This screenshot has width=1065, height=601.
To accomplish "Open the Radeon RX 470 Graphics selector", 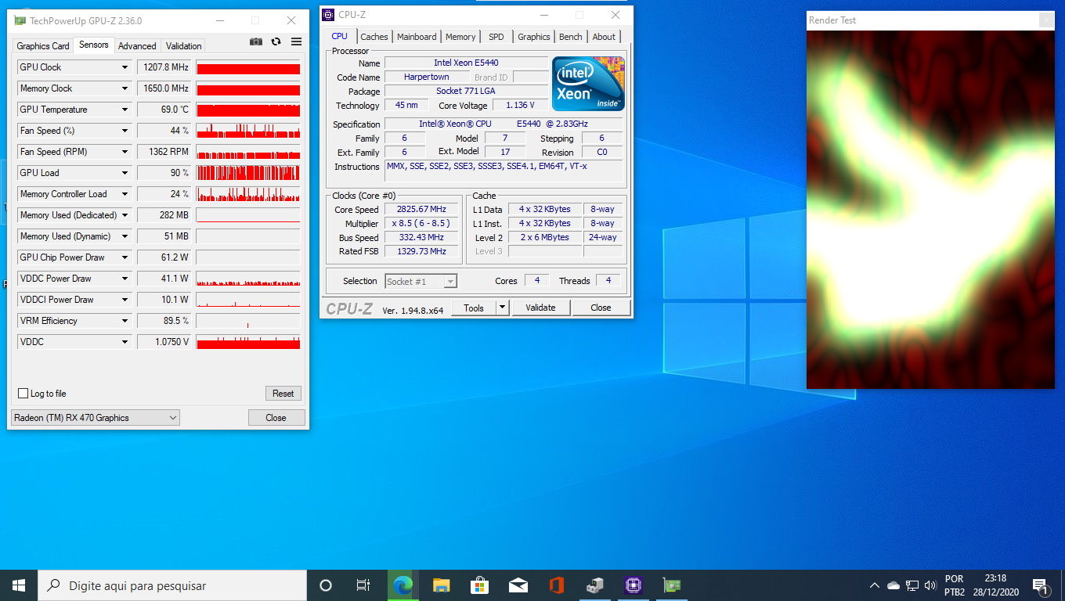I will 96,418.
